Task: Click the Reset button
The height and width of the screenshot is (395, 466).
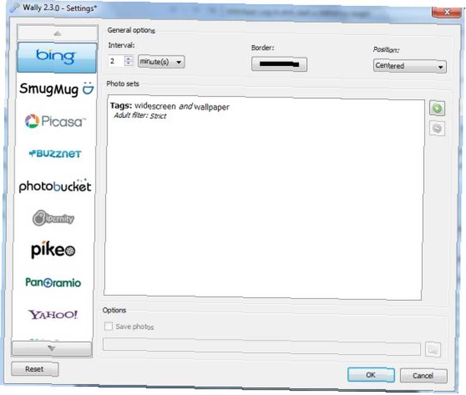Action: coord(35,369)
